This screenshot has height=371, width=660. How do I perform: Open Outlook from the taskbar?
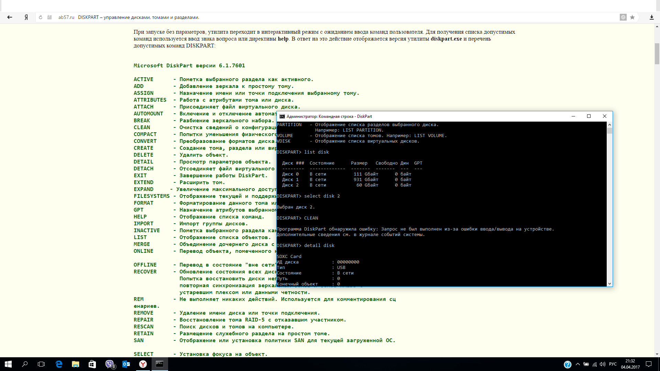(126, 364)
